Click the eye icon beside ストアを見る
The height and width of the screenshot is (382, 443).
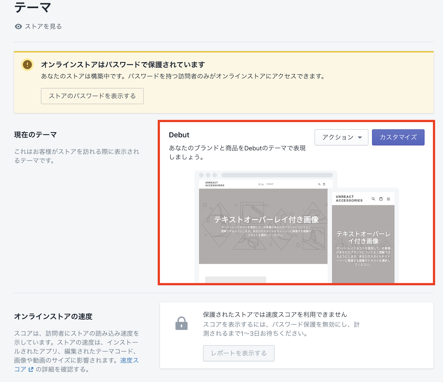(18, 27)
